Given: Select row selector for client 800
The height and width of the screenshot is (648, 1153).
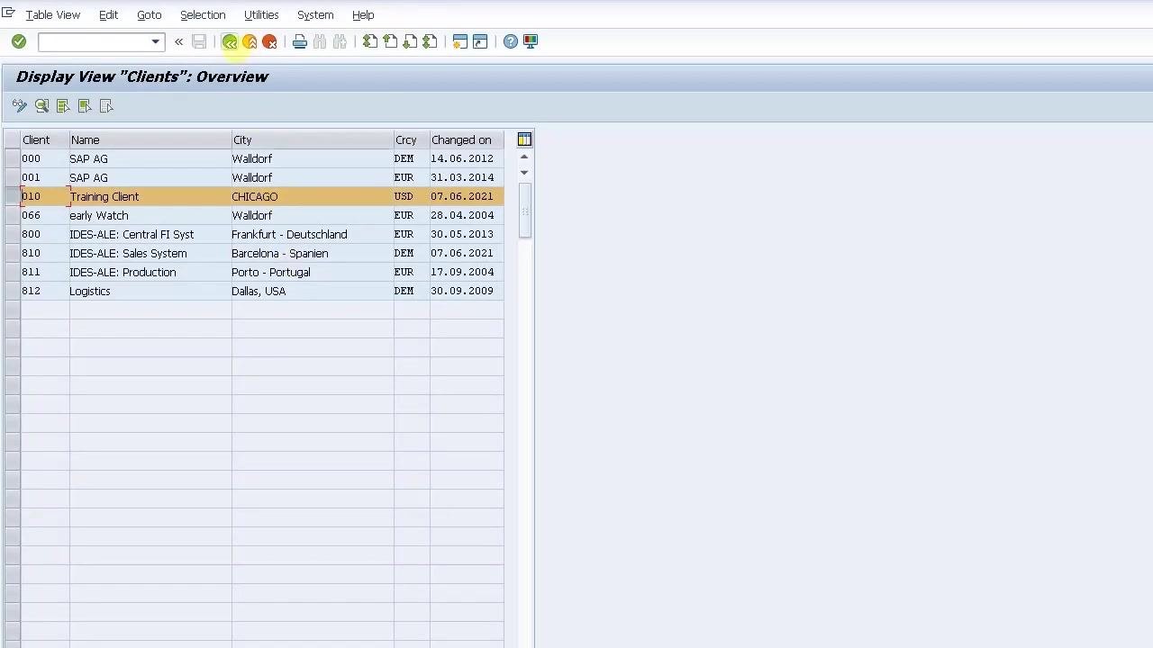Looking at the screenshot, I should [x=12, y=234].
